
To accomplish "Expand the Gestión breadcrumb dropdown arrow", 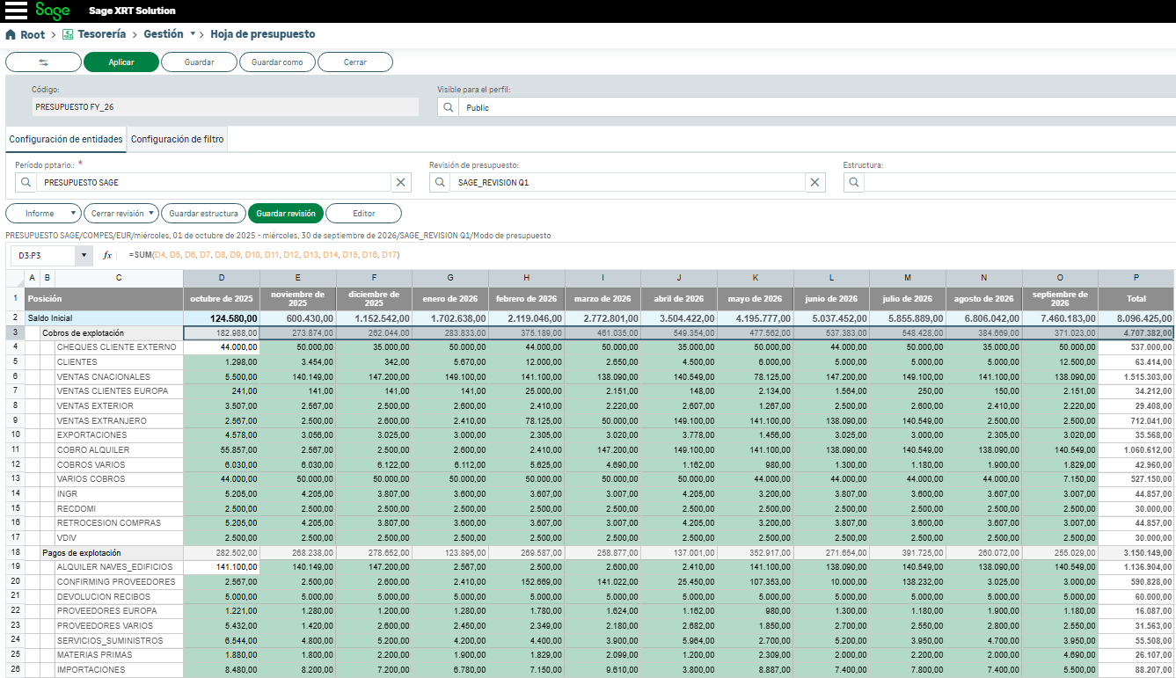I will pyautogui.click(x=193, y=34).
